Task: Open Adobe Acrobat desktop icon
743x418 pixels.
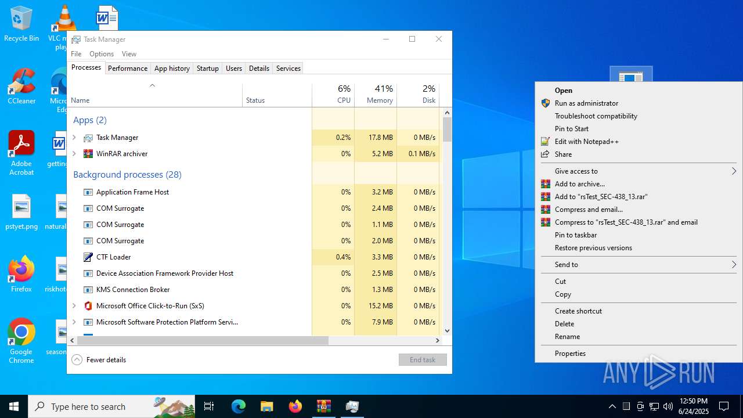Action: [21, 153]
